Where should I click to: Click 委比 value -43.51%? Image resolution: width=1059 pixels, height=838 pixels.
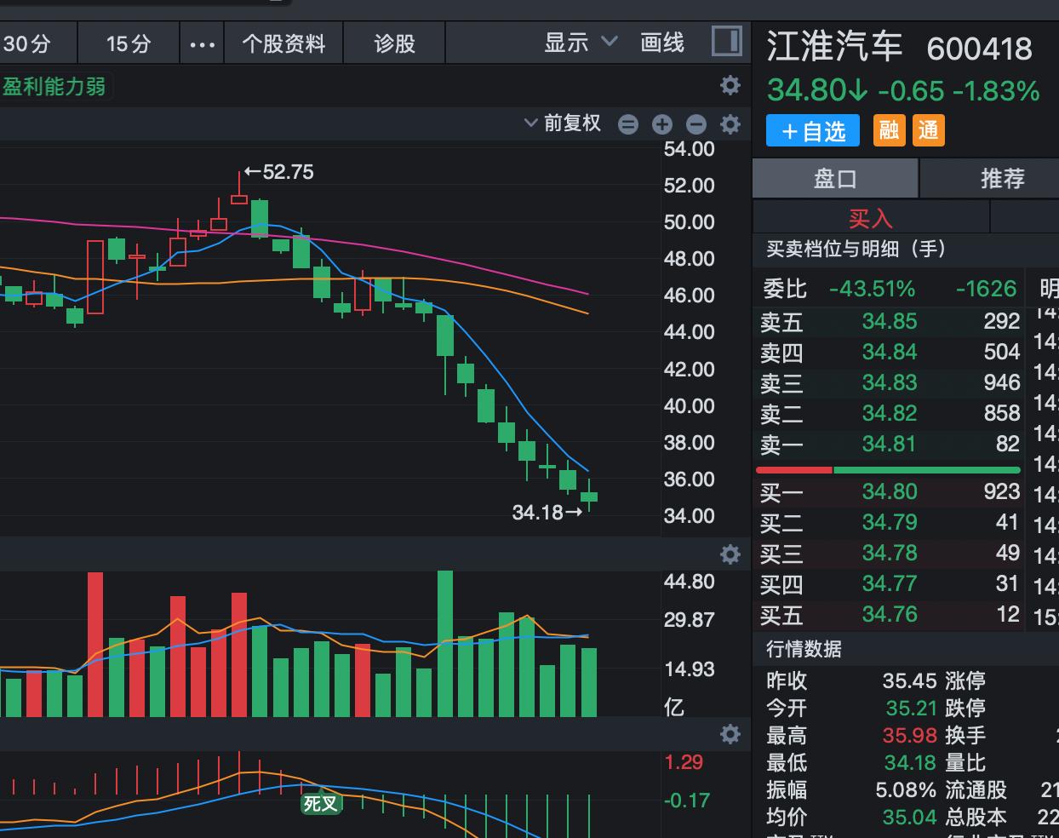873,289
